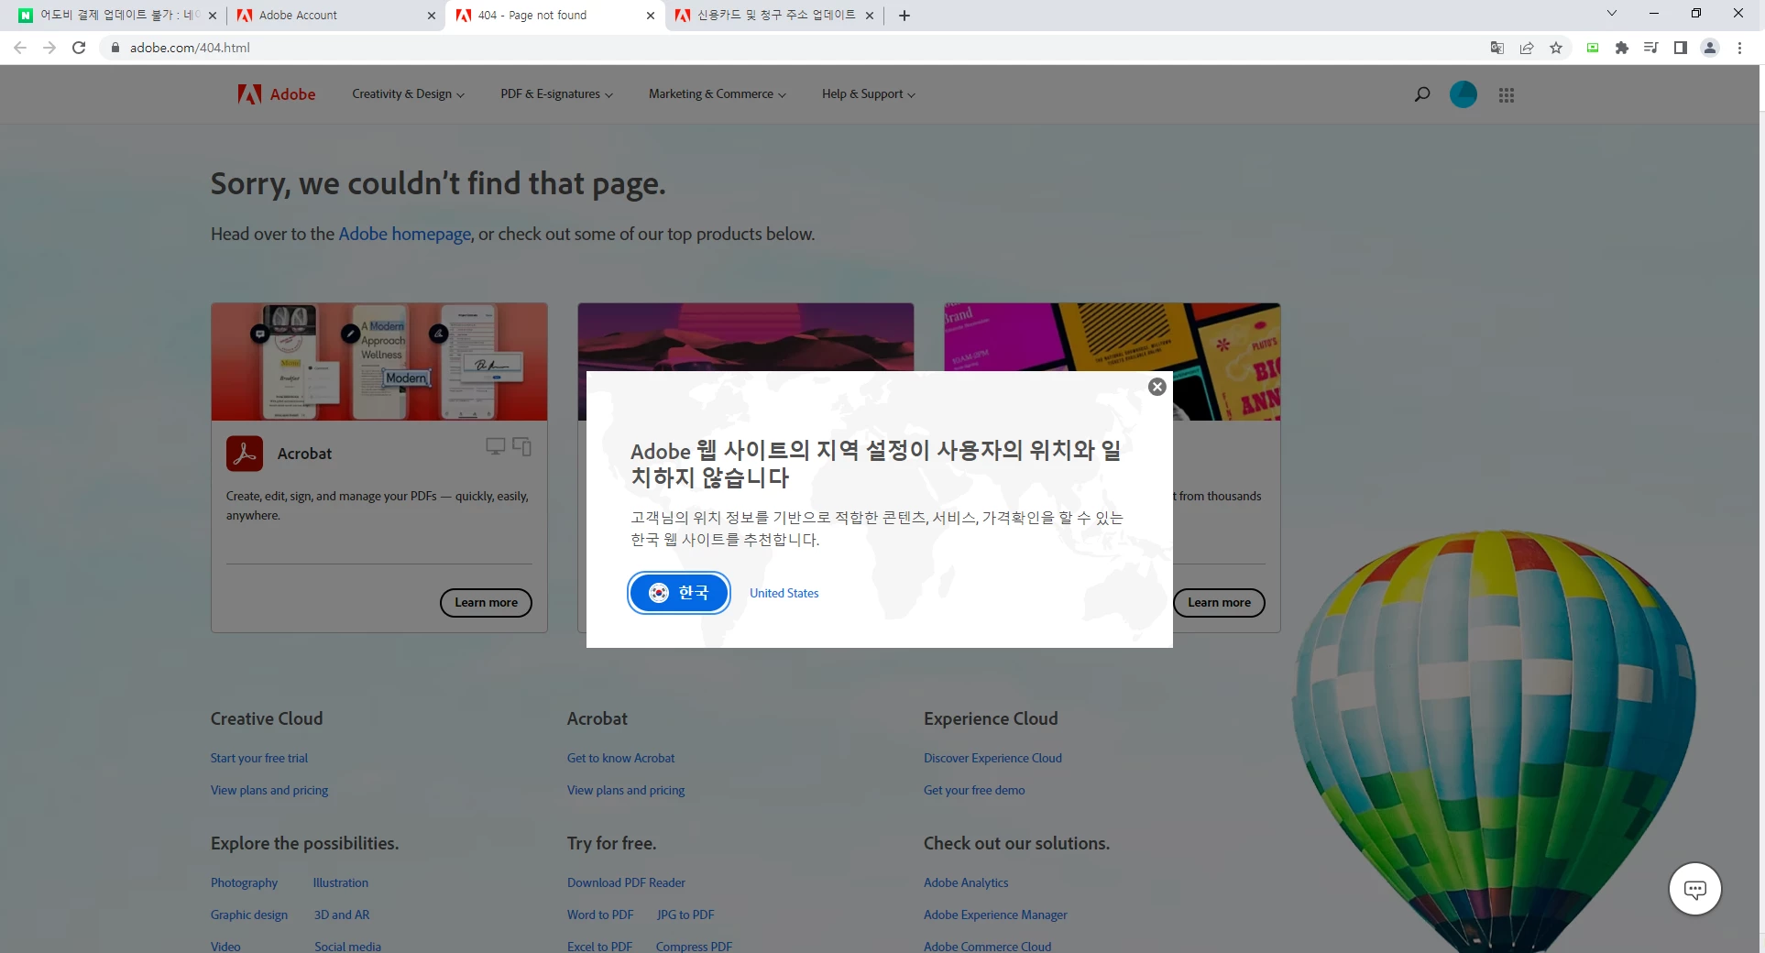Open the Acrobat card thumbnail image
The width and height of the screenshot is (1765, 953).
point(379,362)
